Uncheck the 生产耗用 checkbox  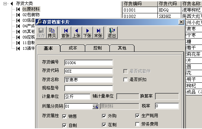point(137,116)
